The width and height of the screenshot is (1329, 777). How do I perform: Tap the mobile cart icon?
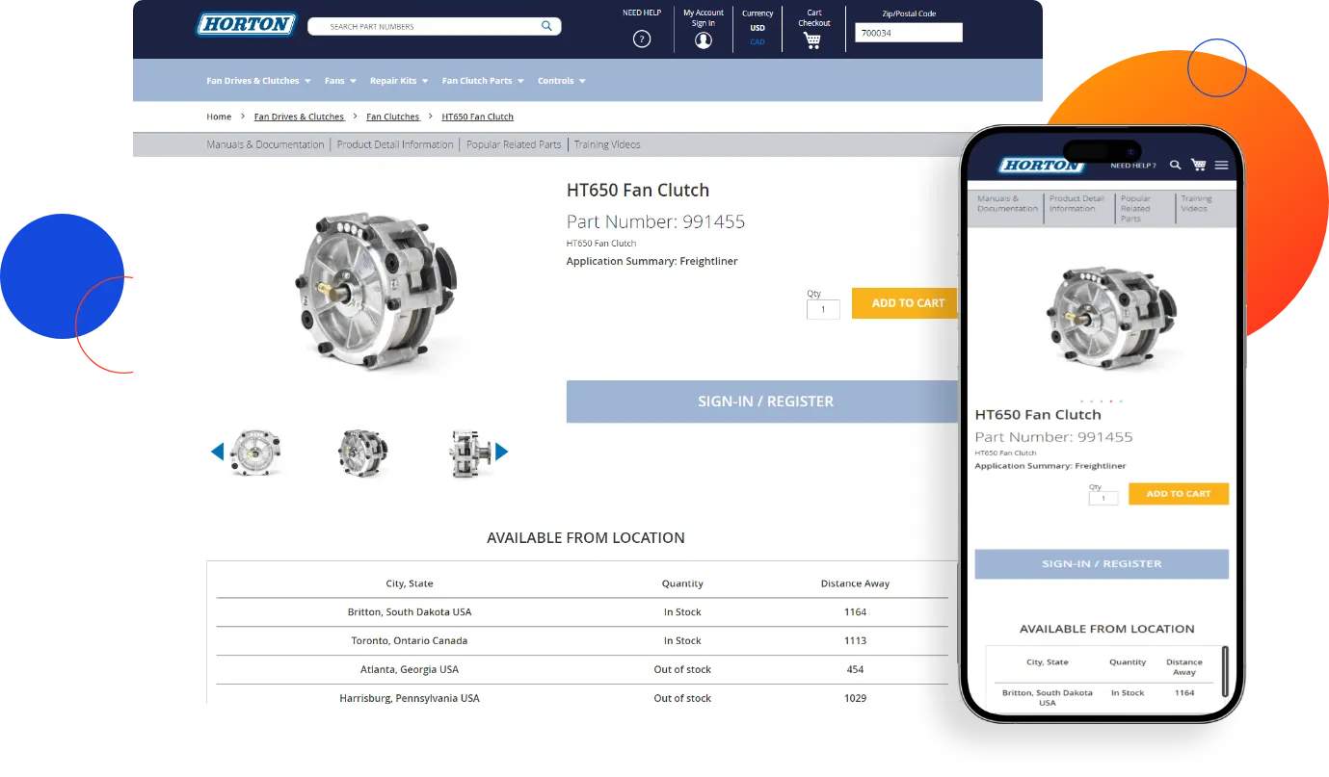(x=1198, y=165)
